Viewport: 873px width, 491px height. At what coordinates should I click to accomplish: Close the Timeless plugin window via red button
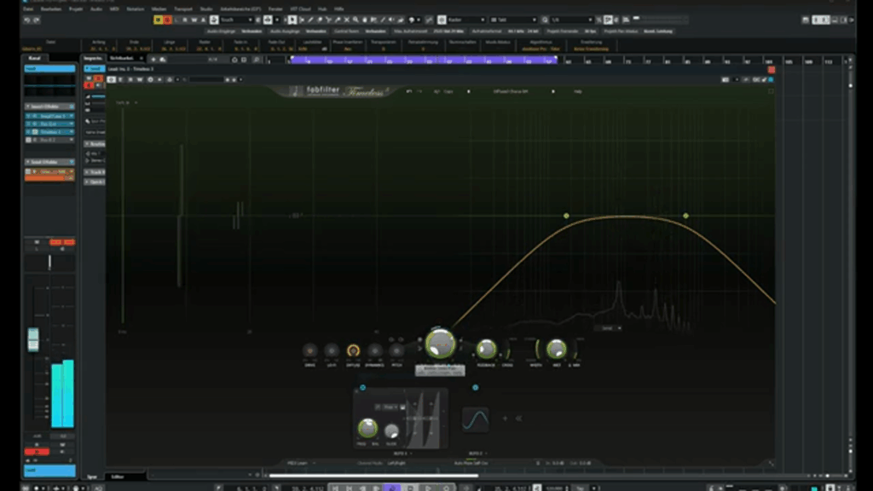tap(771, 70)
